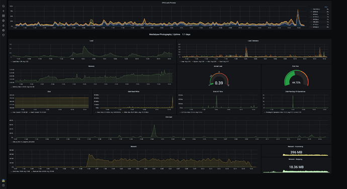Screen dimensions: 347x189
Task: Collapse the Medialyse-Photography Uptime row
Action: [x=170, y=35]
